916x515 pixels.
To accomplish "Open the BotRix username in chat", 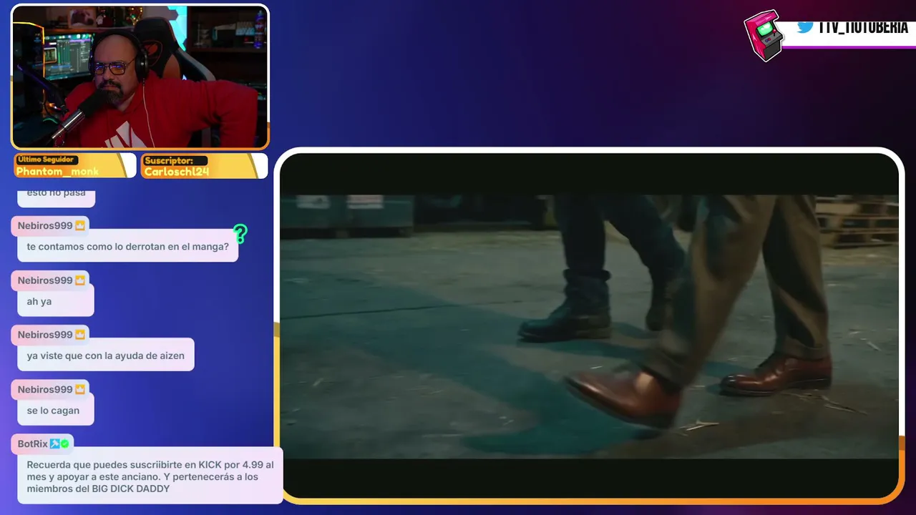I will pyautogui.click(x=32, y=444).
